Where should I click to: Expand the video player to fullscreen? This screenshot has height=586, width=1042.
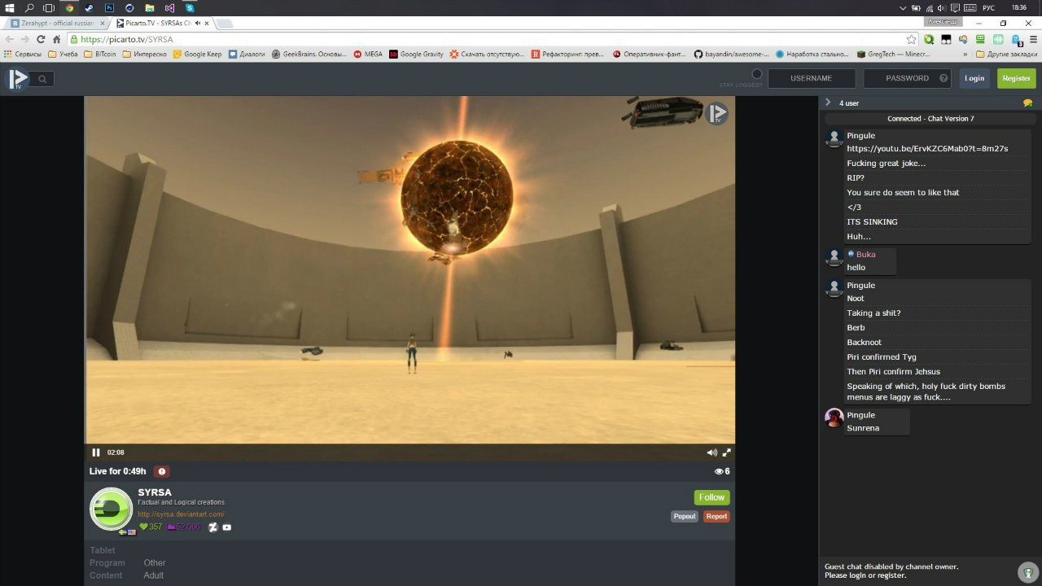pyautogui.click(x=727, y=453)
